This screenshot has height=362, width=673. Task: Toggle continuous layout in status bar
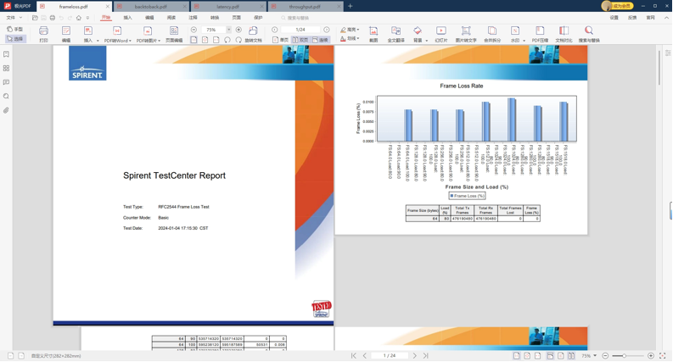point(550,355)
